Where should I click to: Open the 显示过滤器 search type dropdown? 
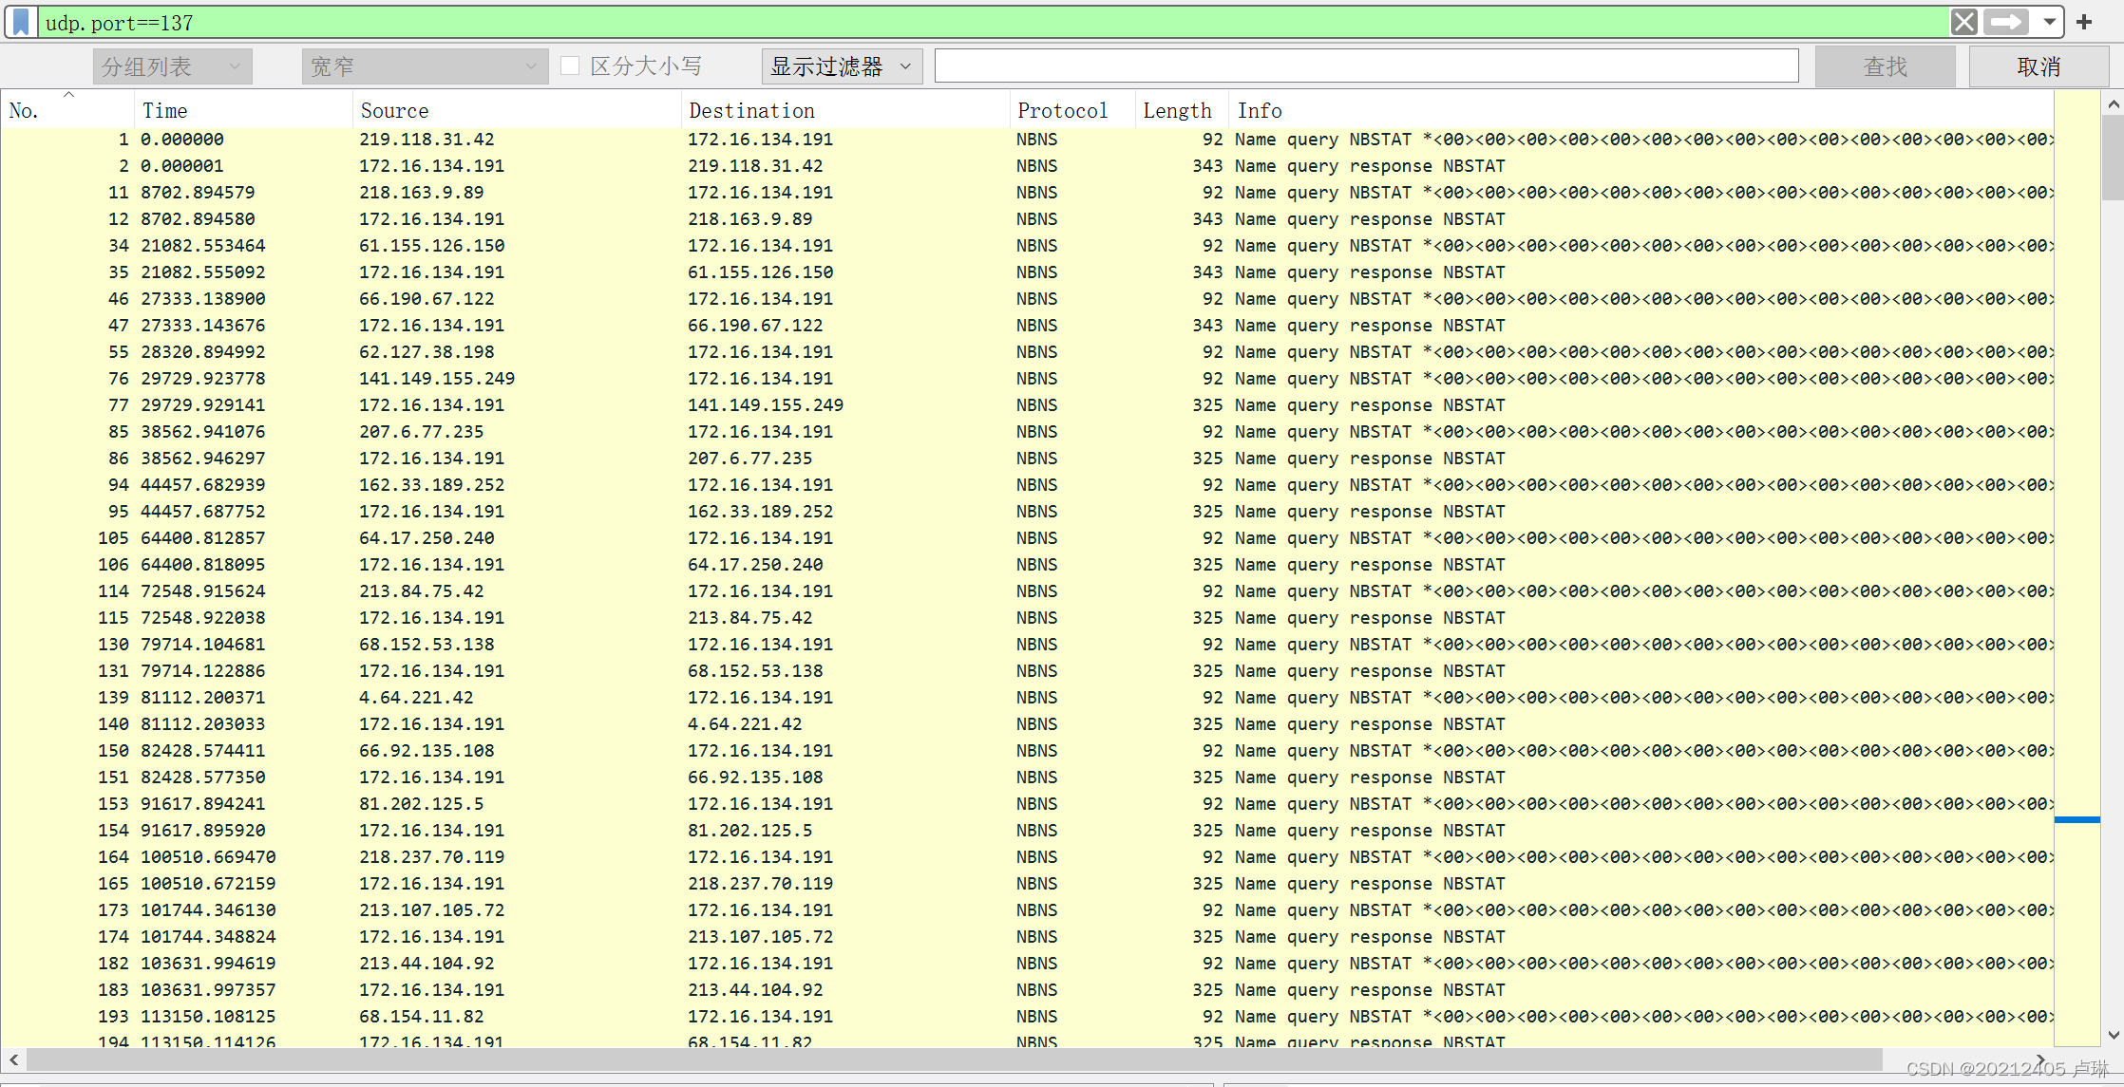842,66
